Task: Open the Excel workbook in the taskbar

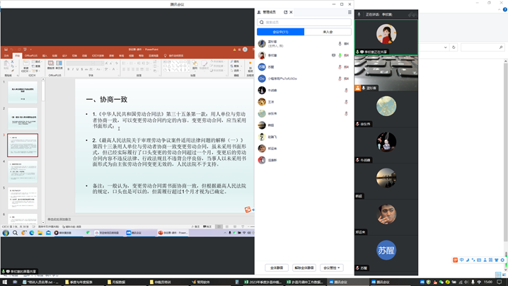Action: tap(247, 282)
